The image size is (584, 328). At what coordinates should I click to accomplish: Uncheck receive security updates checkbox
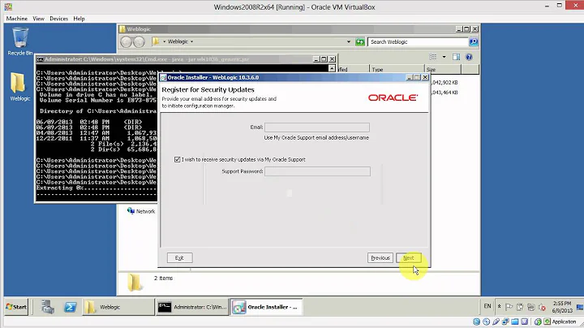point(178,159)
